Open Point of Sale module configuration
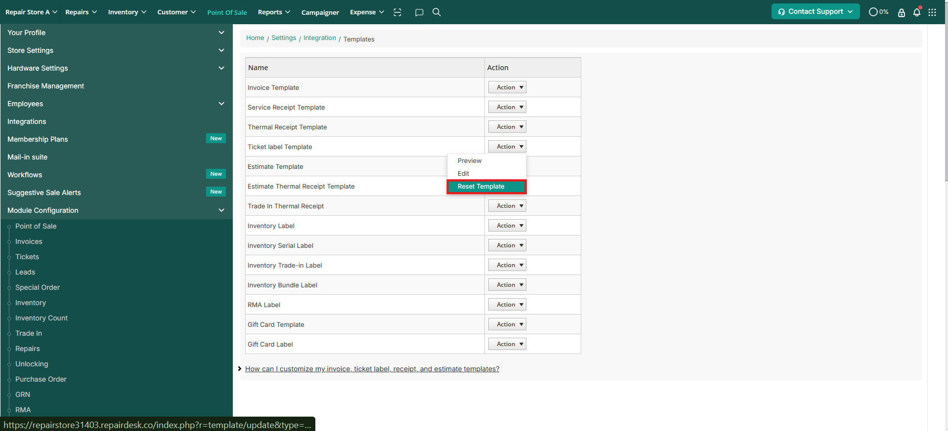Image resolution: width=948 pixels, height=431 pixels. pyautogui.click(x=36, y=226)
